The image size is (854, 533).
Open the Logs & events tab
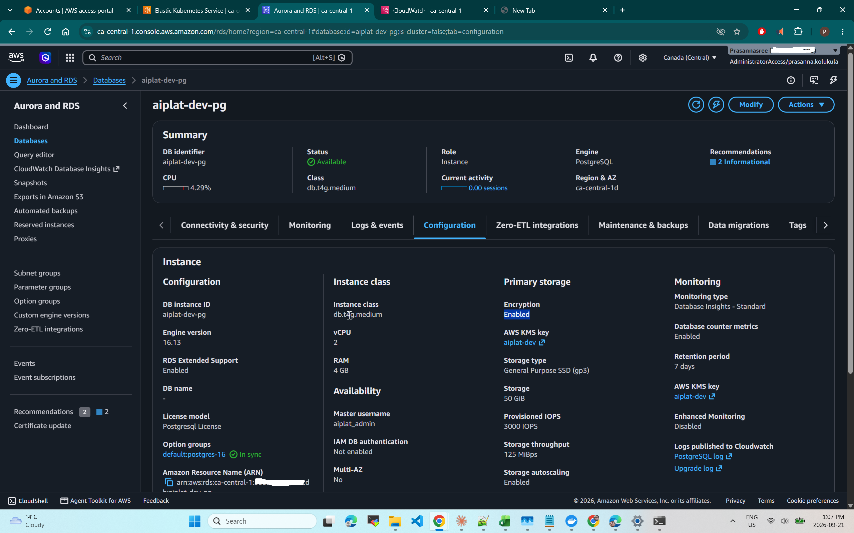coord(377,225)
